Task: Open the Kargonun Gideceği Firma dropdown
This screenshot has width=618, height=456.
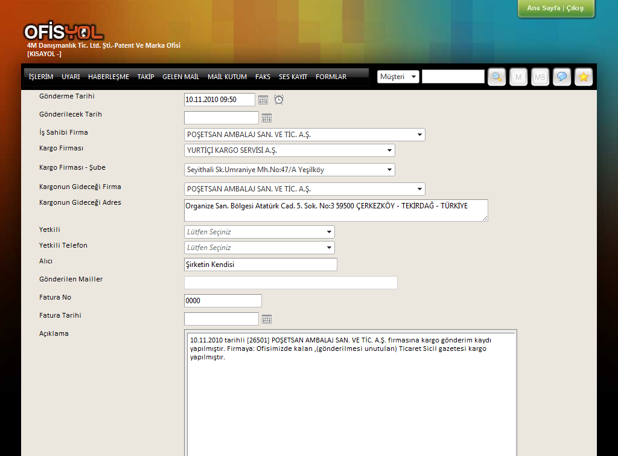Action: click(x=305, y=189)
